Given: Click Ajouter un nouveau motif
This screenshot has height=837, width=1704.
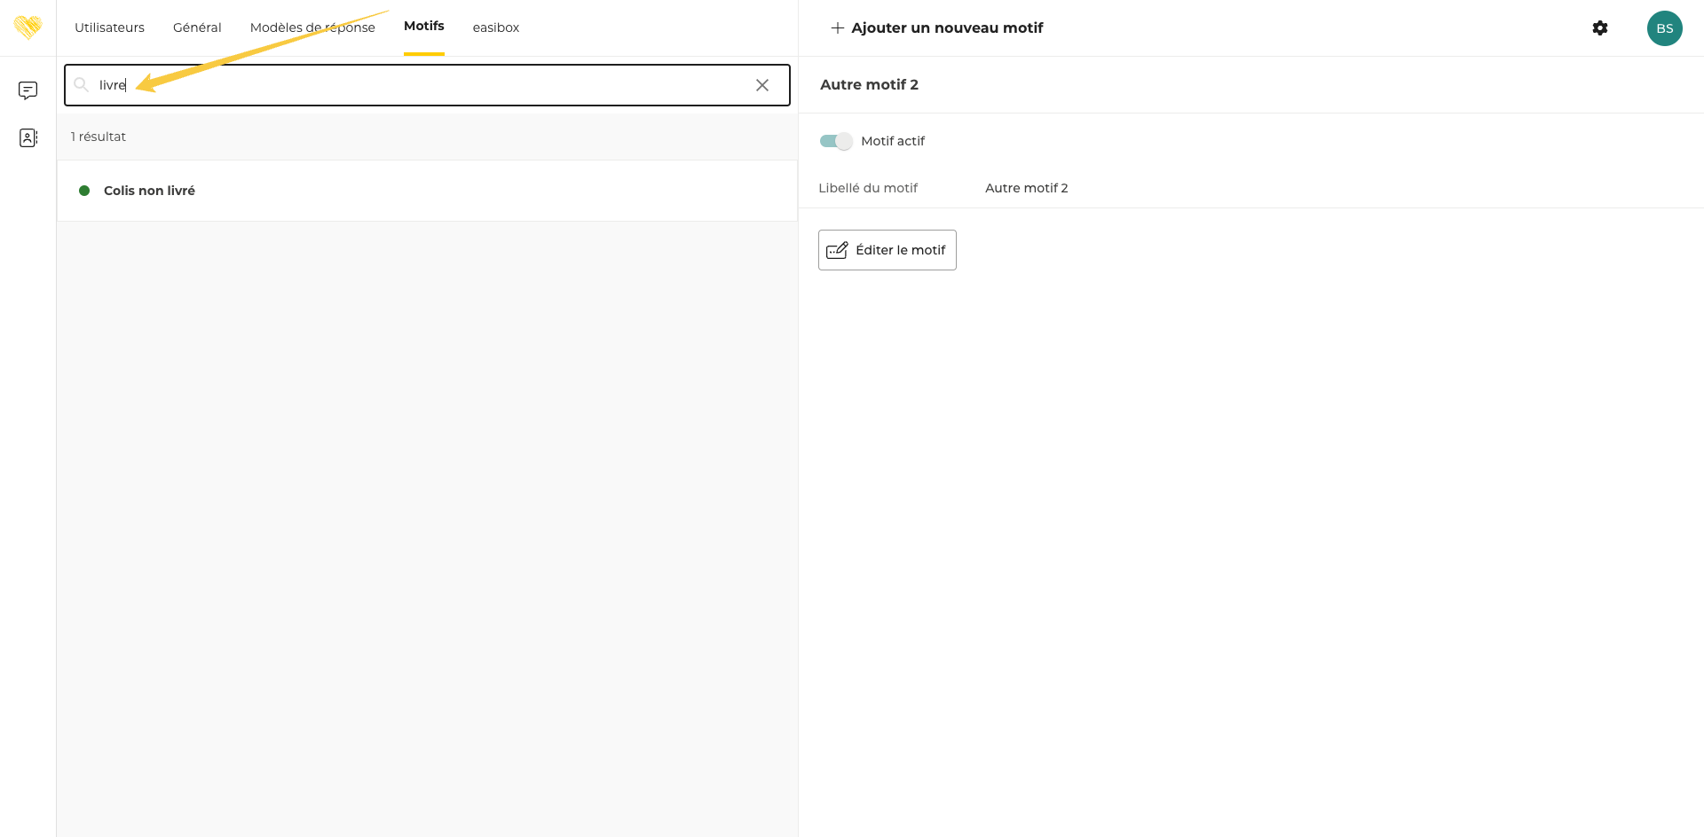Looking at the screenshot, I should pyautogui.click(x=946, y=28).
